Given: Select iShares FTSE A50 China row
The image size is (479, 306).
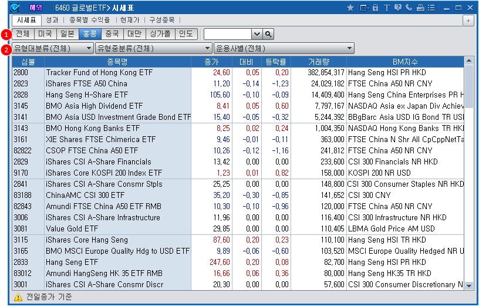Looking at the screenshot, I should [238, 83].
